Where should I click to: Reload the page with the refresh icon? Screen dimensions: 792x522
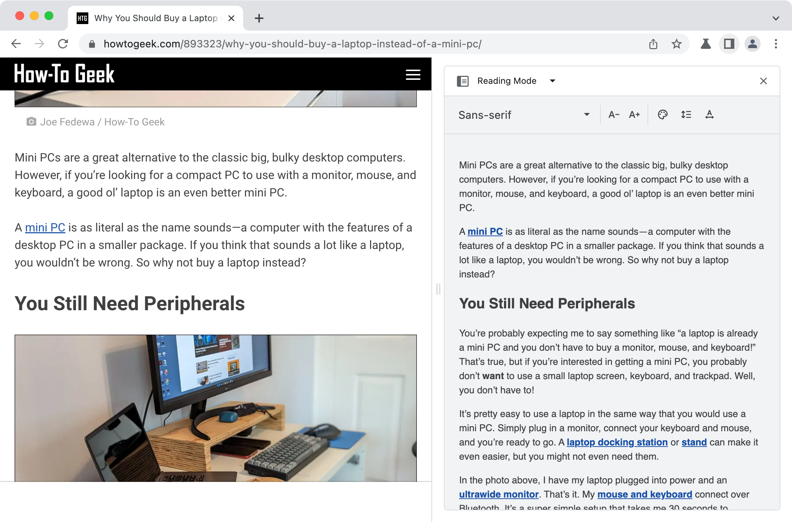click(x=63, y=44)
